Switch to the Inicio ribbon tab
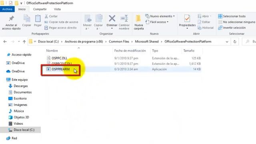This screenshot has width=256, height=144. (22, 9)
